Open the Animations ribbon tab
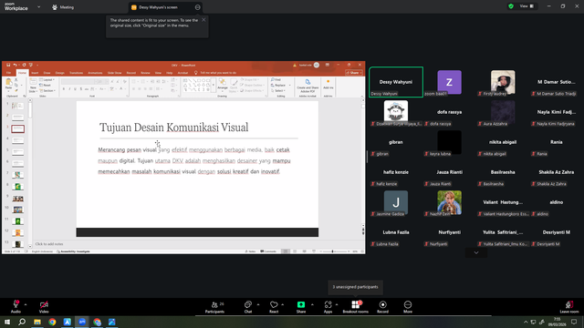 point(95,73)
